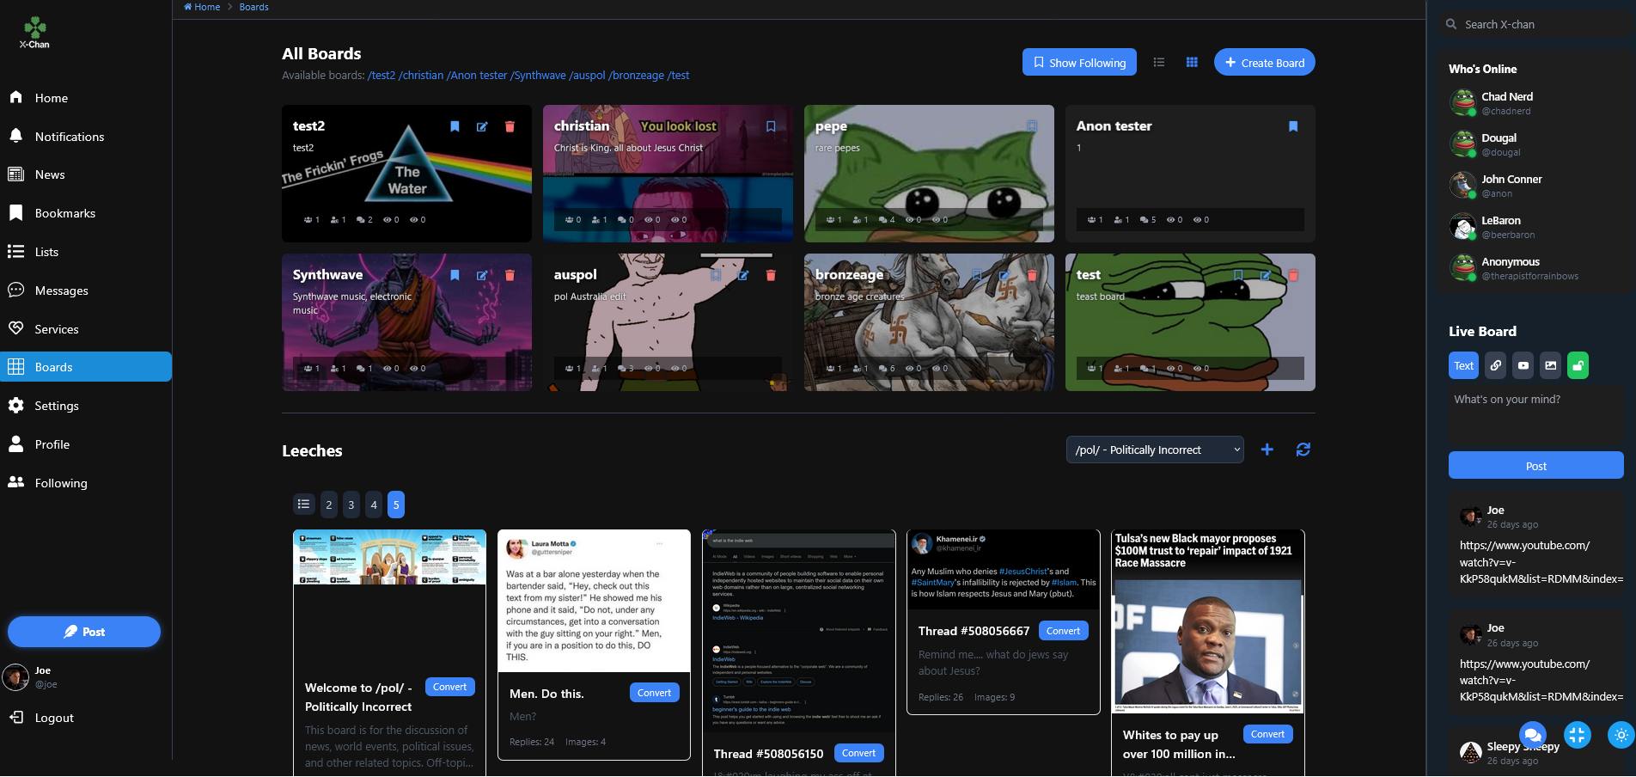Refresh the Leeches section
The image size is (1636, 777).
(1303, 450)
